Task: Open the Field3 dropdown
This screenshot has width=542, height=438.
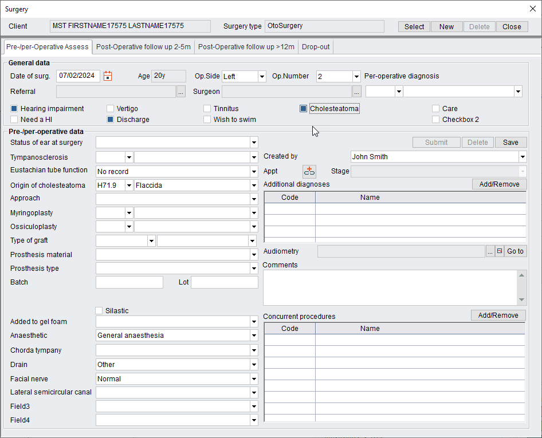Action: coord(254,406)
